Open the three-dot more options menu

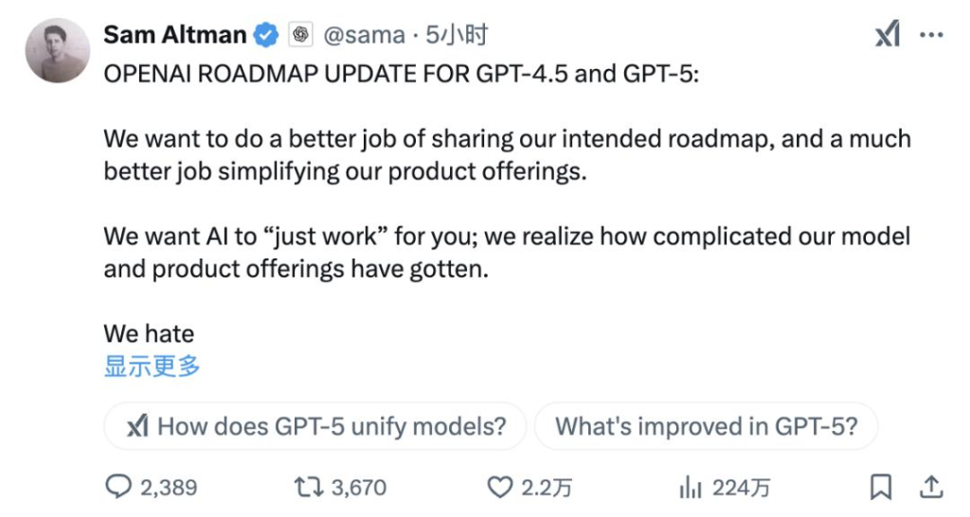click(x=932, y=36)
